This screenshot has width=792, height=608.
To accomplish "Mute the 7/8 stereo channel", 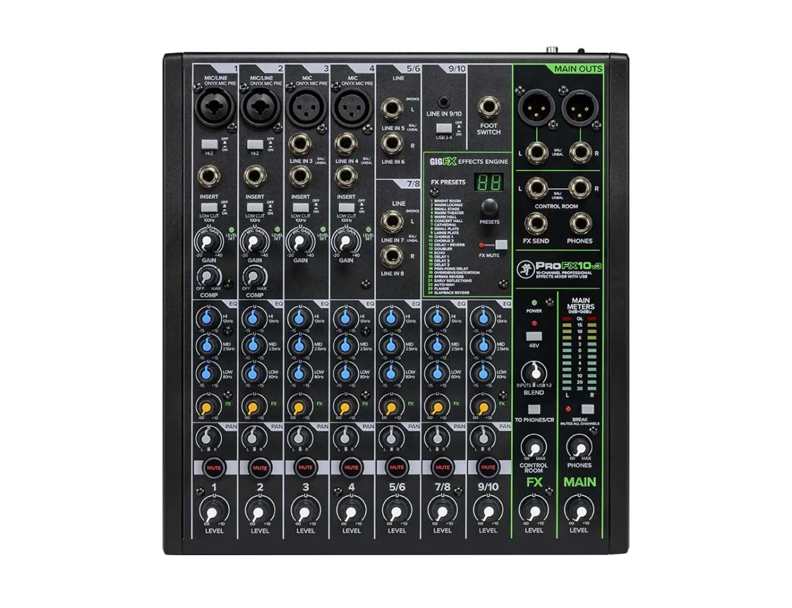I will 442,468.
